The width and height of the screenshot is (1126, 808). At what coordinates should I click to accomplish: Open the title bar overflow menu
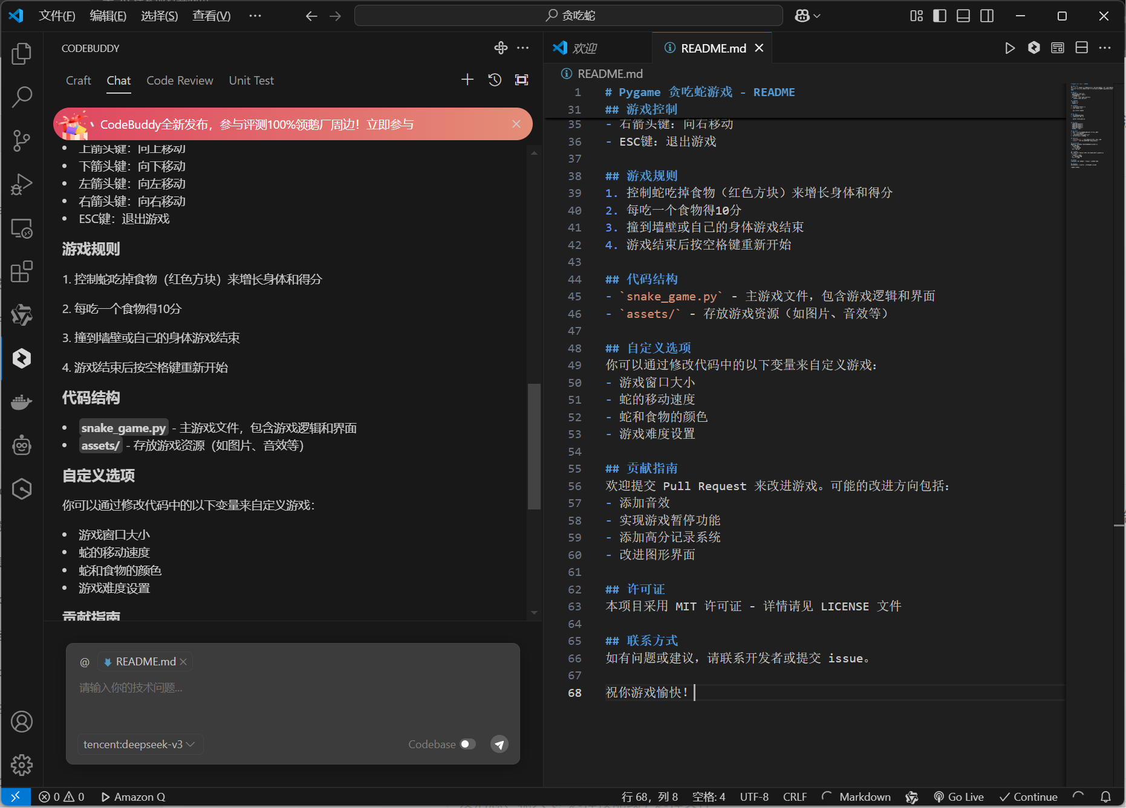(x=255, y=16)
